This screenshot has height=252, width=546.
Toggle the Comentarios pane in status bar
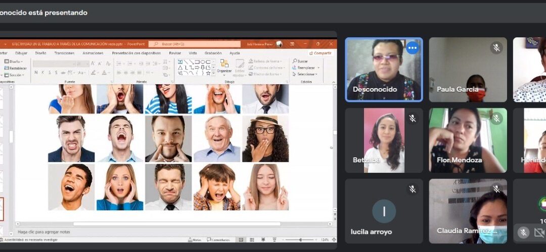(218, 239)
